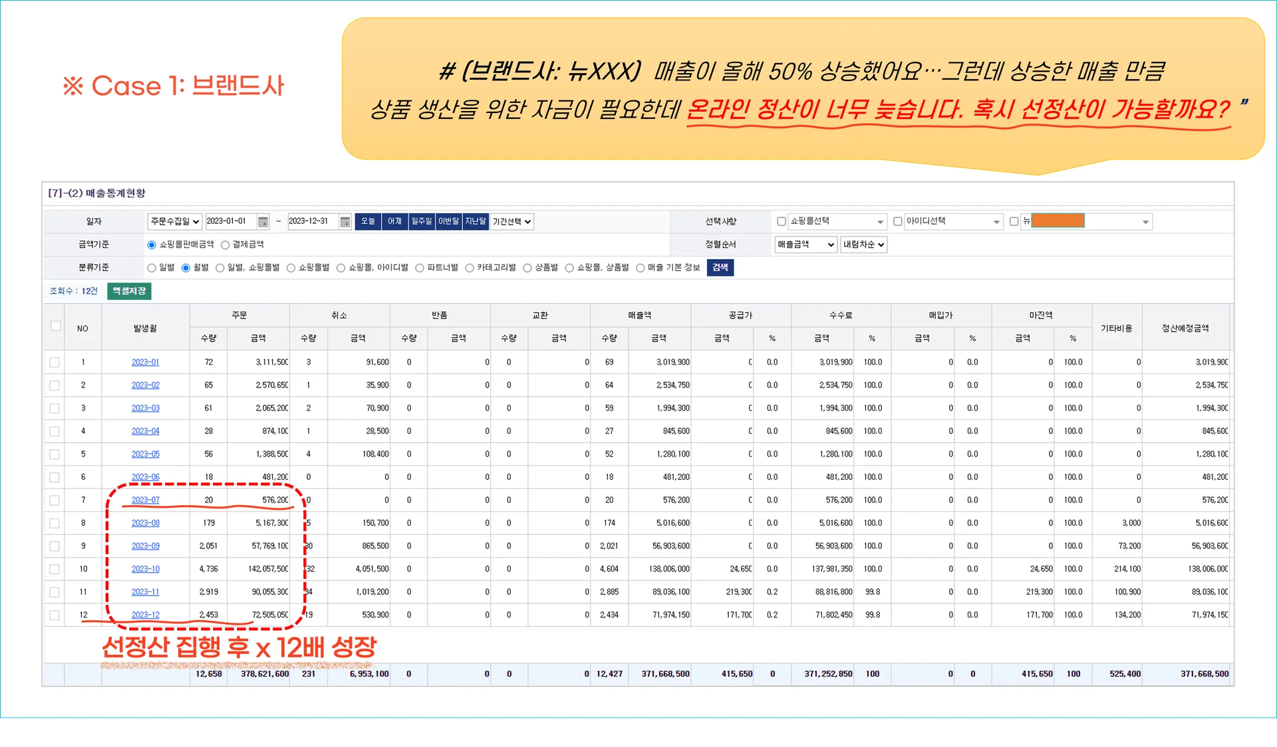Click the 지난달 quick period button
1277x747 pixels.
point(474,222)
